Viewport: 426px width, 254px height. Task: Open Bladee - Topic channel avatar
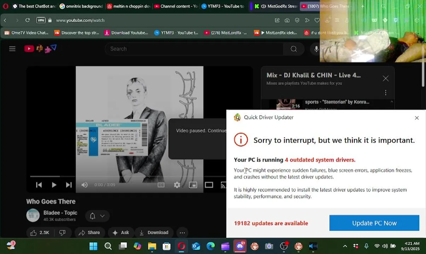point(33,216)
